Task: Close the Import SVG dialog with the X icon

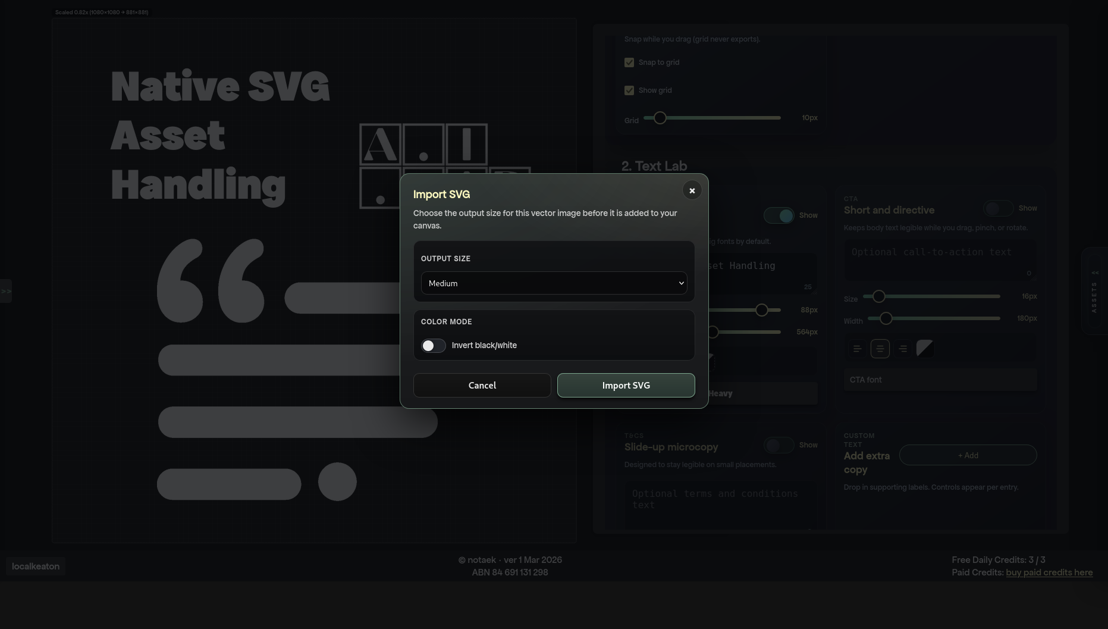Action: pyautogui.click(x=692, y=190)
